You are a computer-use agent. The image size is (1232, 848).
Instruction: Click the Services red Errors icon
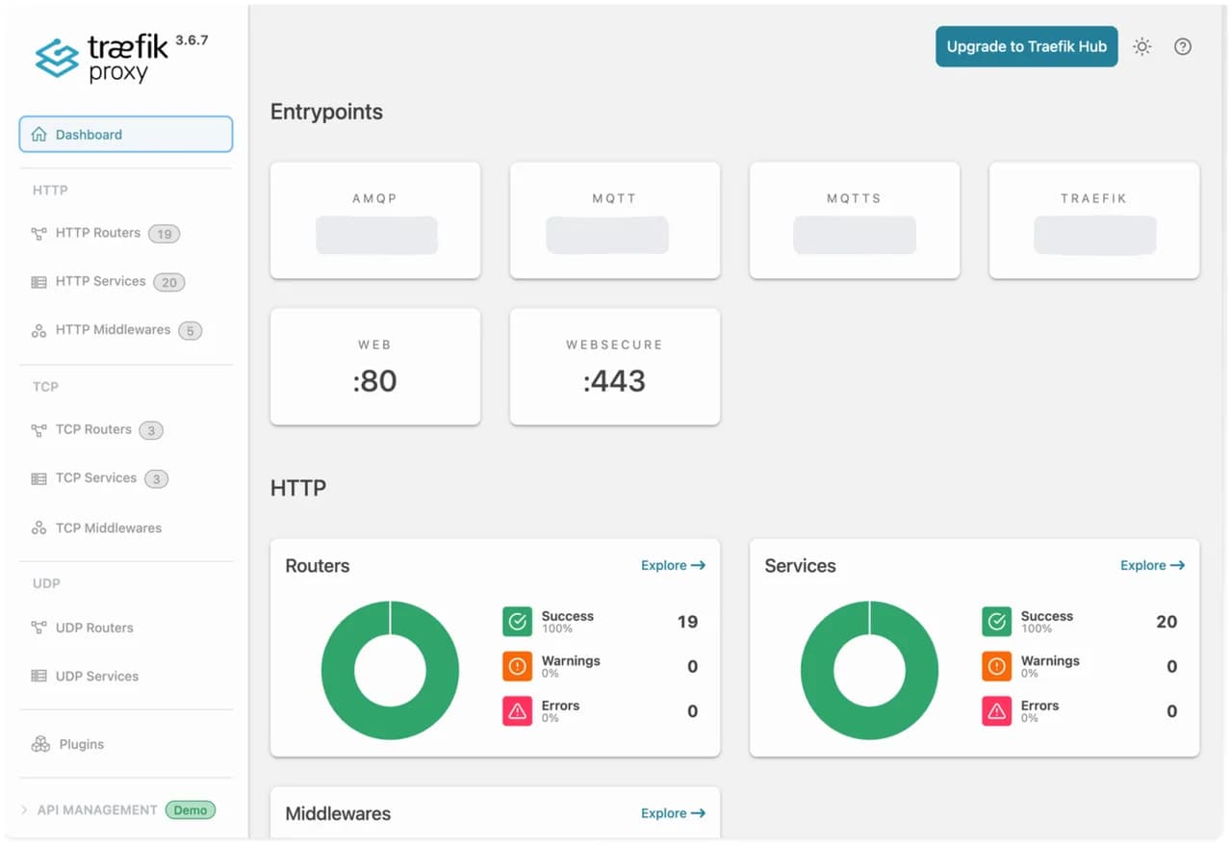click(997, 711)
